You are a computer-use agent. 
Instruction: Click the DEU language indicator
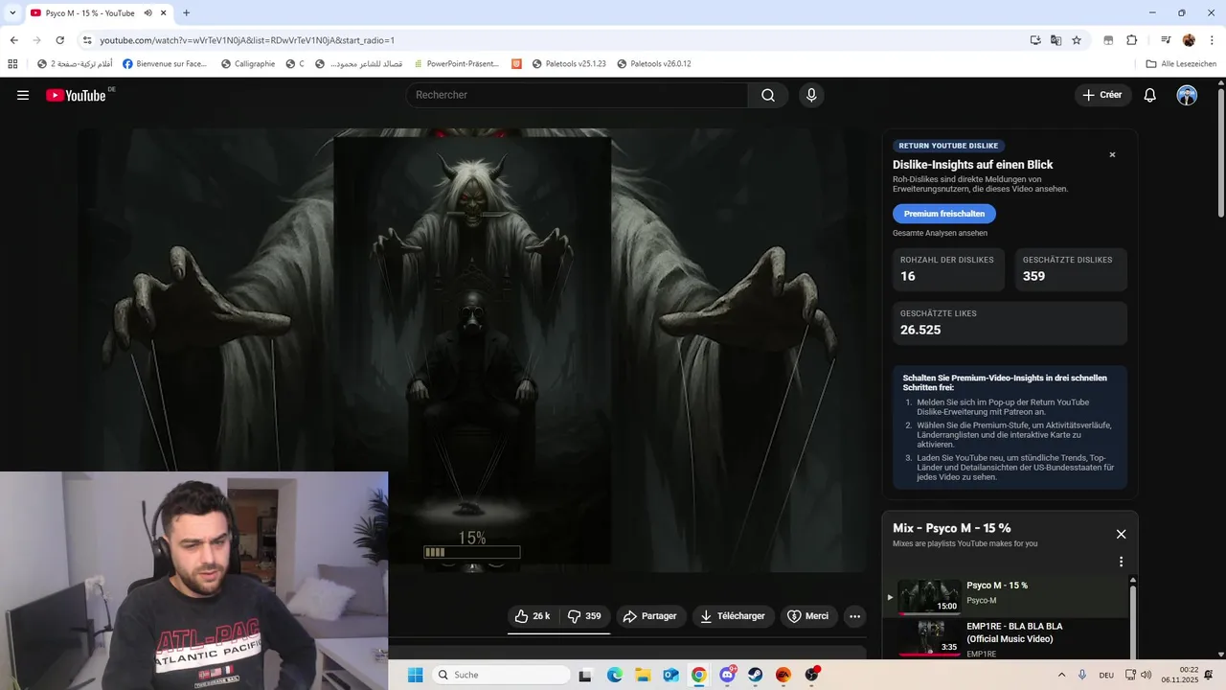tap(1106, 675)
